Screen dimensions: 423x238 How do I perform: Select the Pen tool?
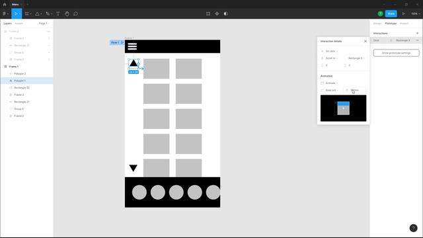48,13
